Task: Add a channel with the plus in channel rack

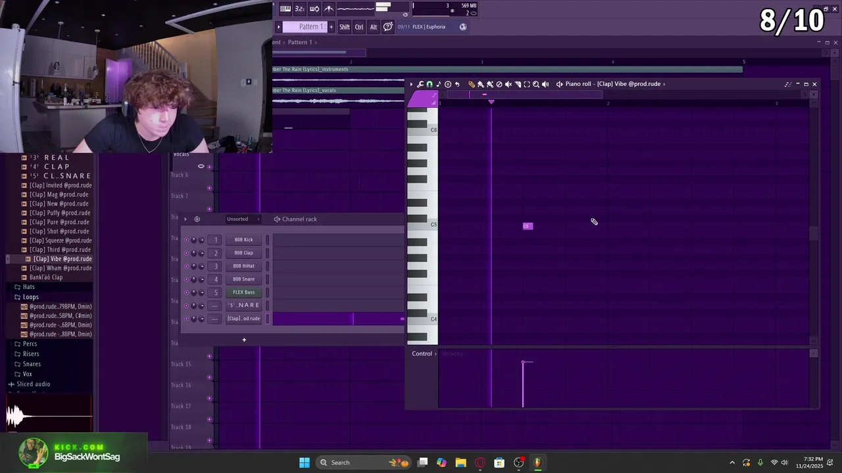Action: 244,340
